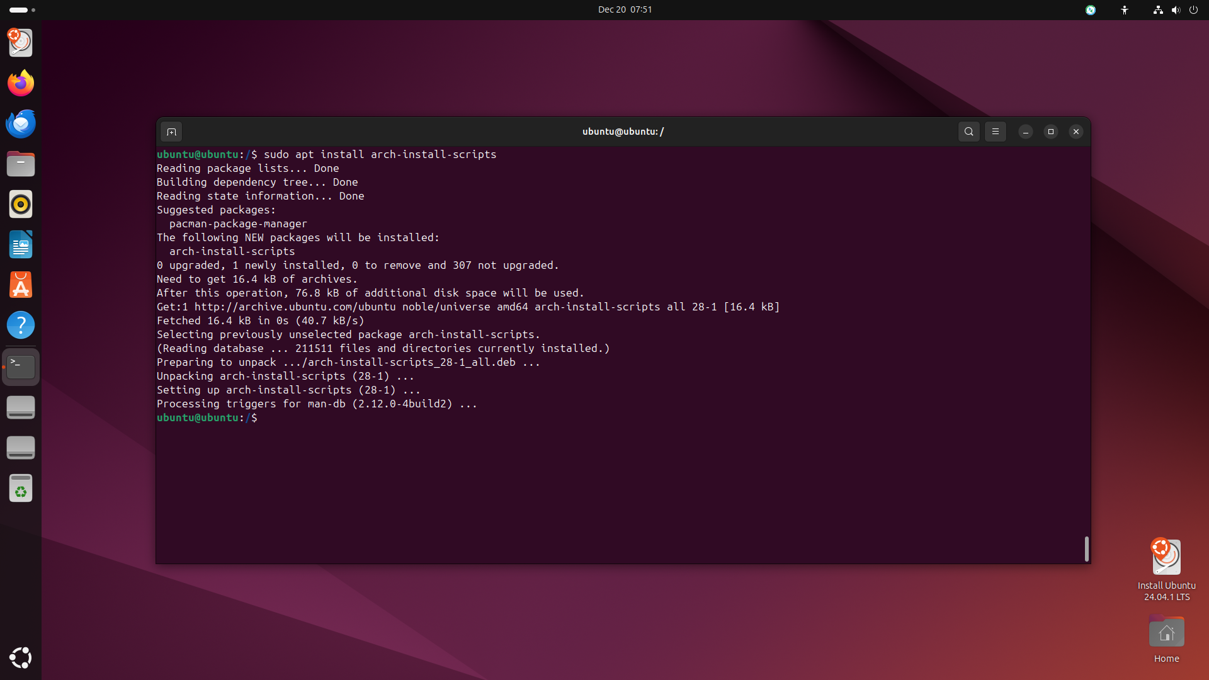This screenshot has width=1209, height=680.
Task: Click 'Unpacking arch-install-scripts (28-1) ...' line
Action: point(285,376)
